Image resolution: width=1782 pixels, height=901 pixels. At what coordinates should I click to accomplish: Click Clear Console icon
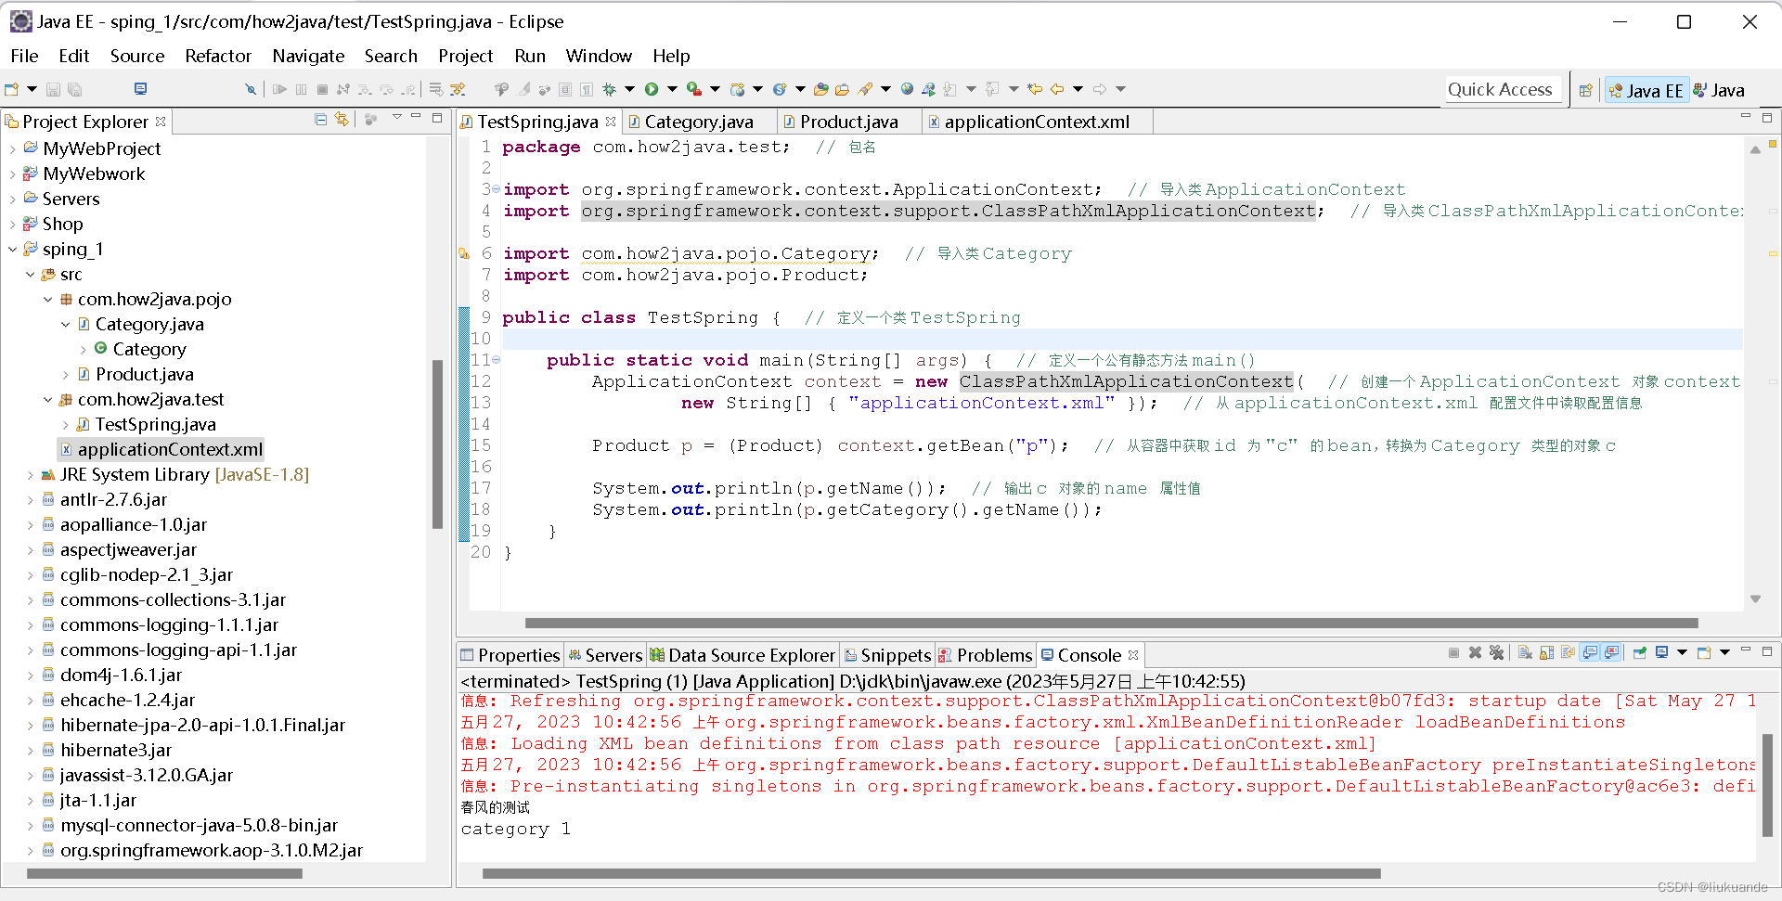[x=1525, y=653]
